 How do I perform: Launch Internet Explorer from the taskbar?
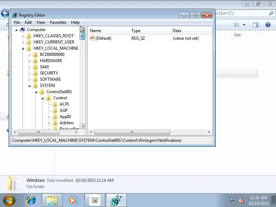[31, 200]
